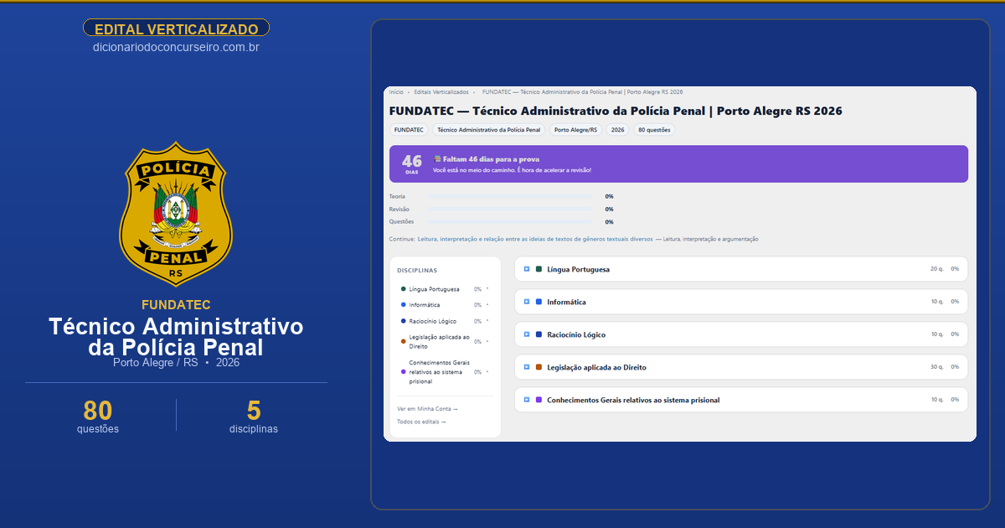Click the 5 disciplinas statistic on left panel
The image size is (1005, 528).
254,416
